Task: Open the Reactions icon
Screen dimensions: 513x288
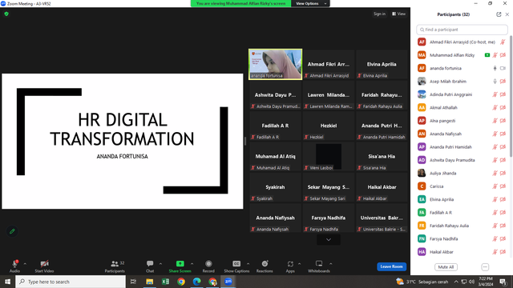Action: pyautogui.click(x=265, y=263)
